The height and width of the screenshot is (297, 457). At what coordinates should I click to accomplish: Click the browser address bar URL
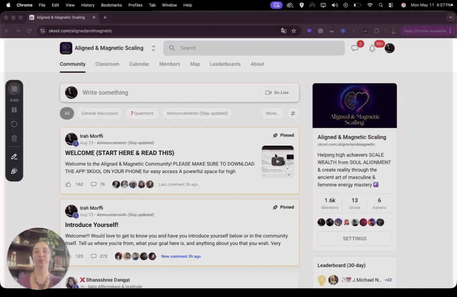point(80,31)
